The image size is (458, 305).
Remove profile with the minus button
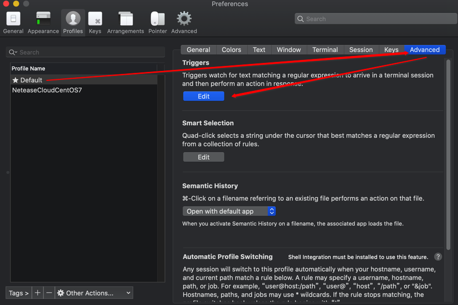[49, 293]
